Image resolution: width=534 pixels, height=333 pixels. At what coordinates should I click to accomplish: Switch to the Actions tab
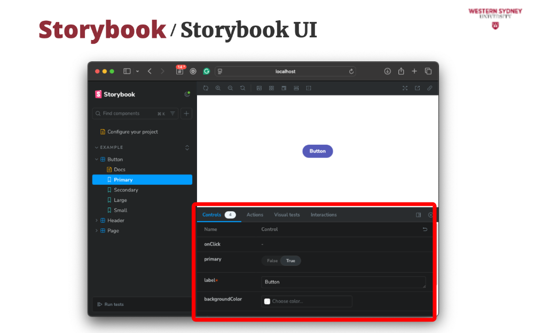(255, 215)
